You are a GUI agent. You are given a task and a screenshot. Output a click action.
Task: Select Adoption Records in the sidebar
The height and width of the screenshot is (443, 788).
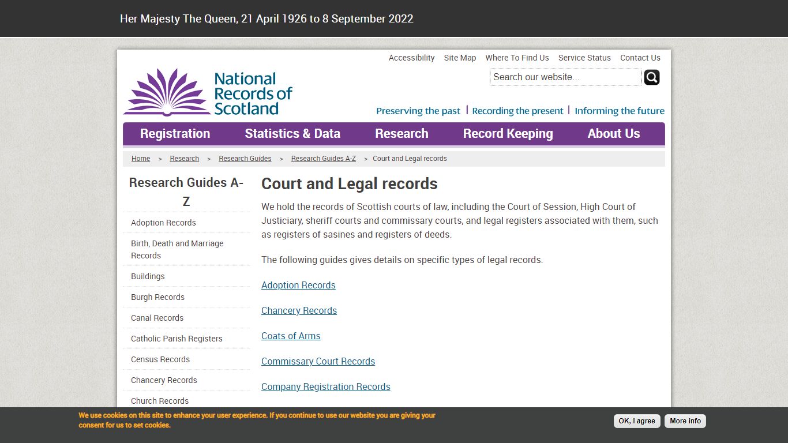click(x=163, y=223)
